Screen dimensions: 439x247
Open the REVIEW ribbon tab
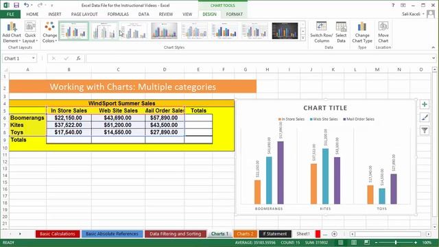coord(166,14)
